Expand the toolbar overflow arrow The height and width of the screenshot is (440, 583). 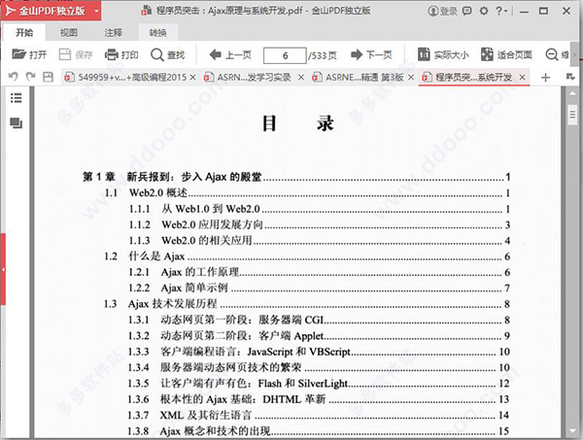574,55
